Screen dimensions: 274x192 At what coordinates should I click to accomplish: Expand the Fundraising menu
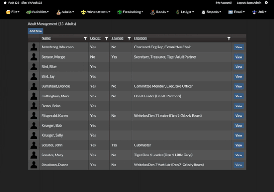point(130,12)
